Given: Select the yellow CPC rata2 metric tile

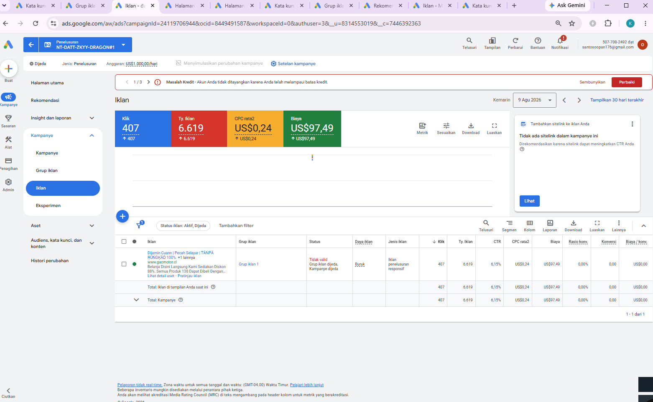Looking at the screenshot, I should point(255,129).
